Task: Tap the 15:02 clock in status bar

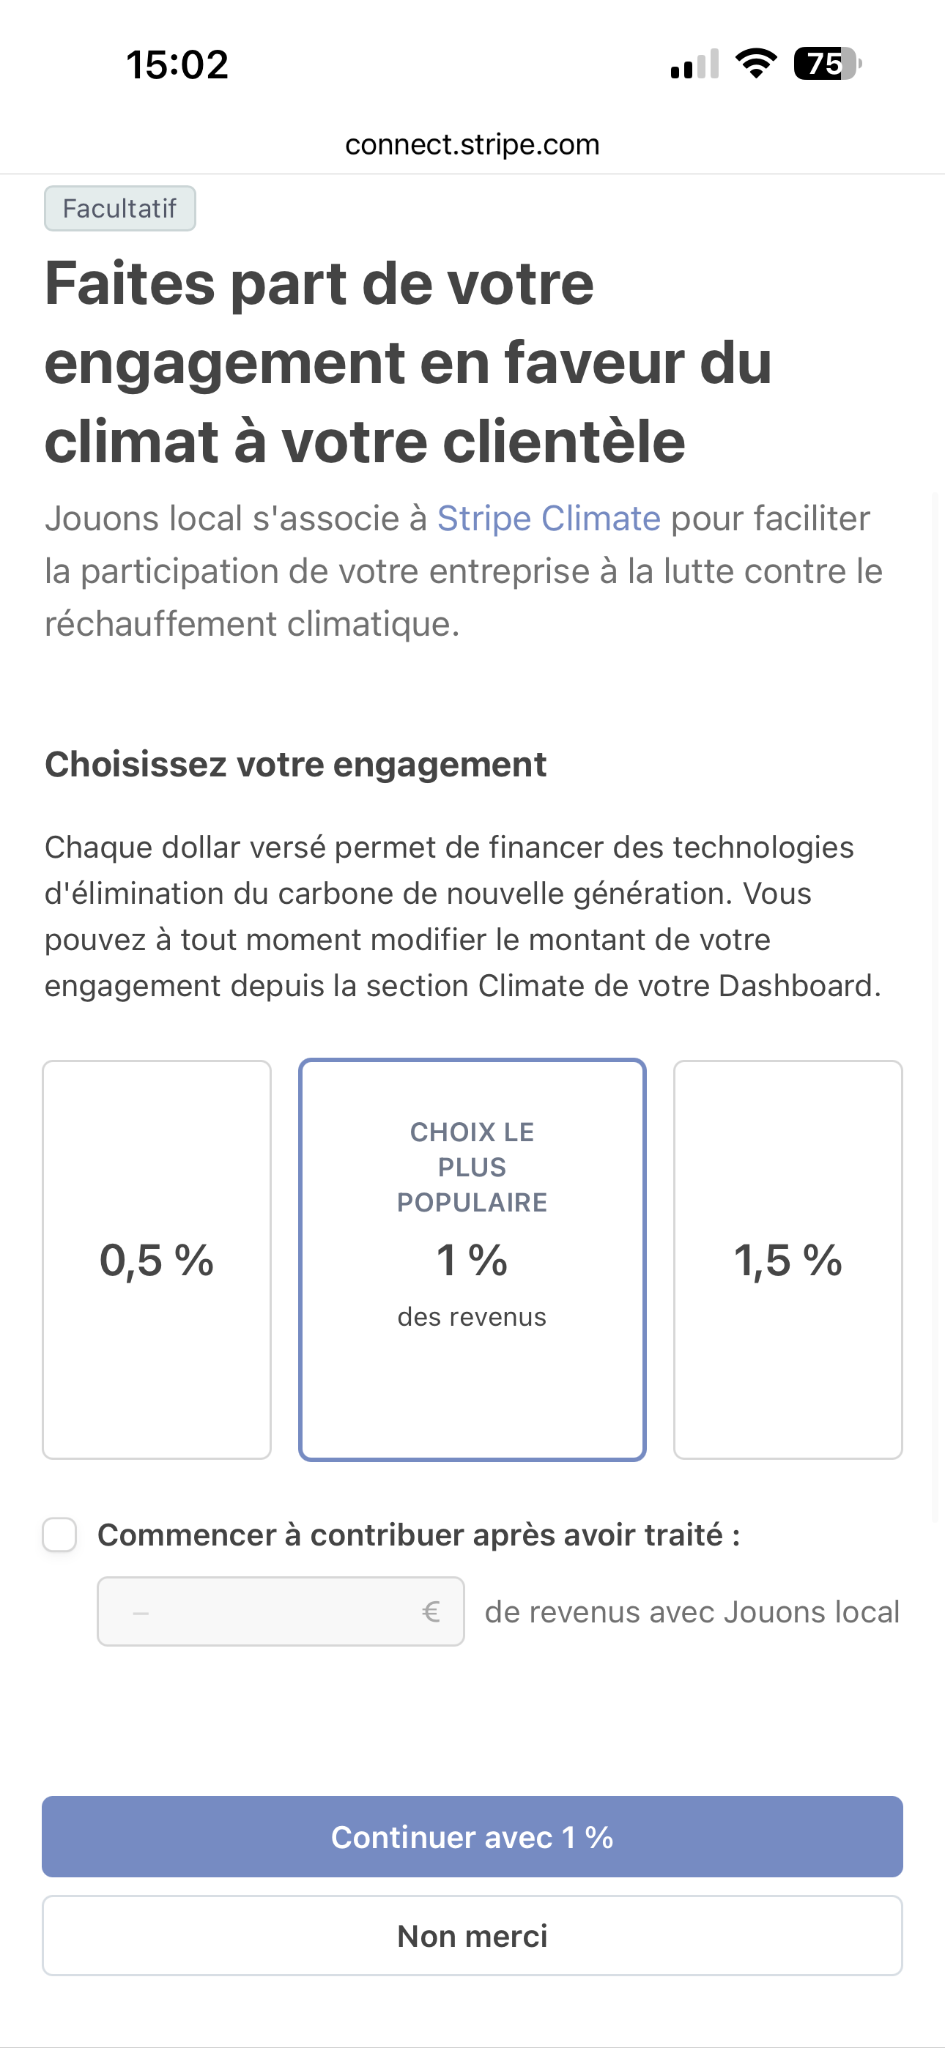Action: pyautogui.click(x=177, y=64)
